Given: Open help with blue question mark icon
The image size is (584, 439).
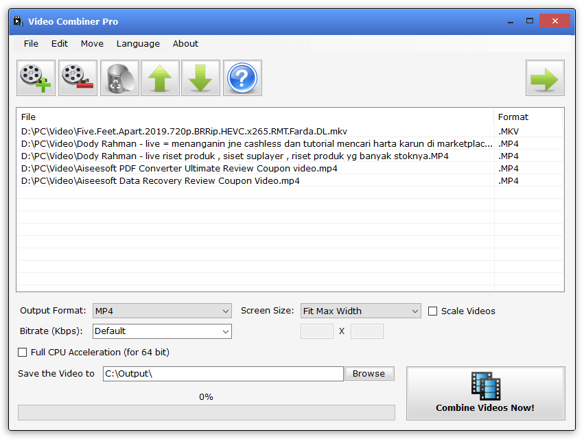Looking at the screenshot, I should [242, 78].
